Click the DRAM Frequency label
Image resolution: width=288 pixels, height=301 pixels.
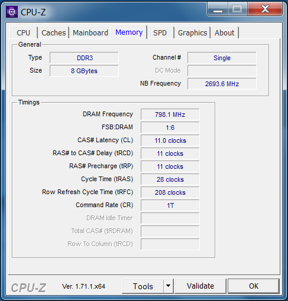tap(108, 114)
